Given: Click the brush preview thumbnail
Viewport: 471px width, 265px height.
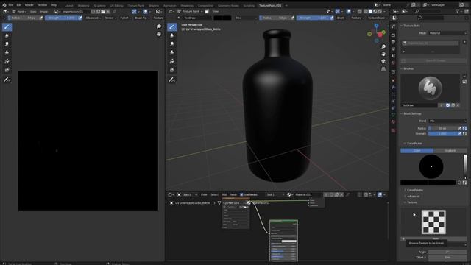Looking at the screenshot, I should 430,88.
